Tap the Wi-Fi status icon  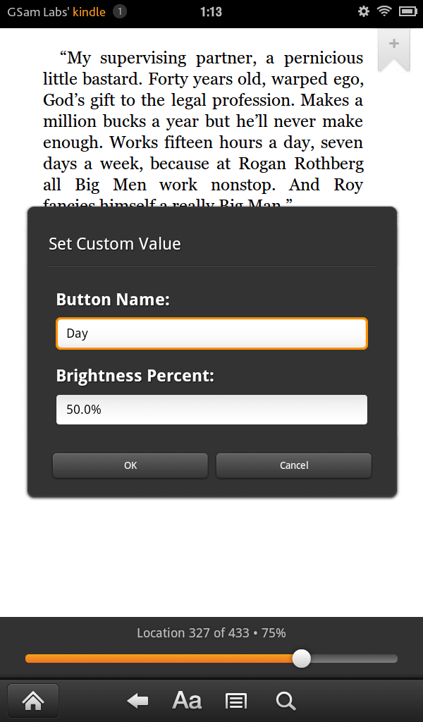(x=384, y=11)
